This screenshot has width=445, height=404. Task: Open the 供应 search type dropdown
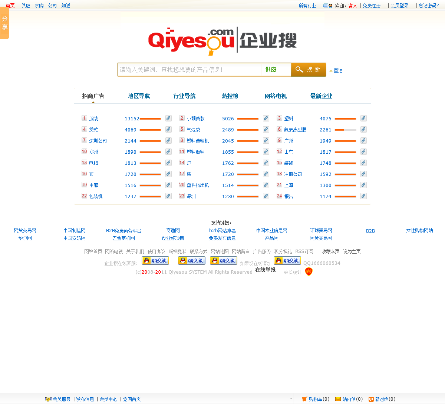click(x=276, y=70)
